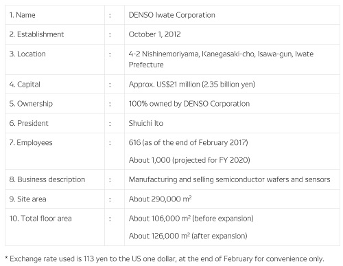This screenshot has height=266, width=343.
Task: Click the 'Shuichi Ito' name
Action: pyautogui.click(x=146, y=123)
